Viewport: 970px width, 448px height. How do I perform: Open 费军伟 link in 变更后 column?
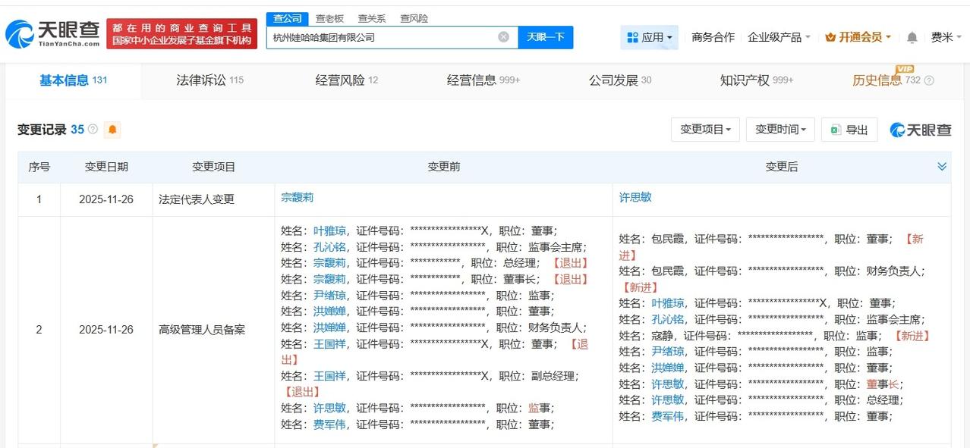pyautogui.click(x=667, y=416)
